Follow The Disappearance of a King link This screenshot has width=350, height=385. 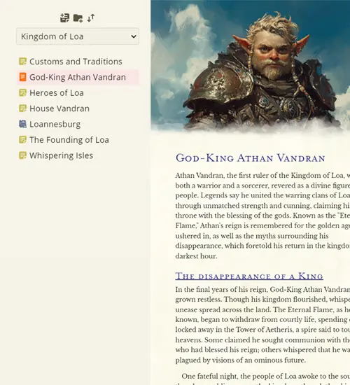click(249, 276)
